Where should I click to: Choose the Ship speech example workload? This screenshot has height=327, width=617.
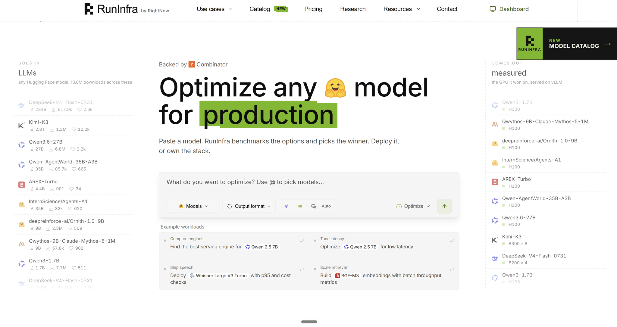coord(234,276)
